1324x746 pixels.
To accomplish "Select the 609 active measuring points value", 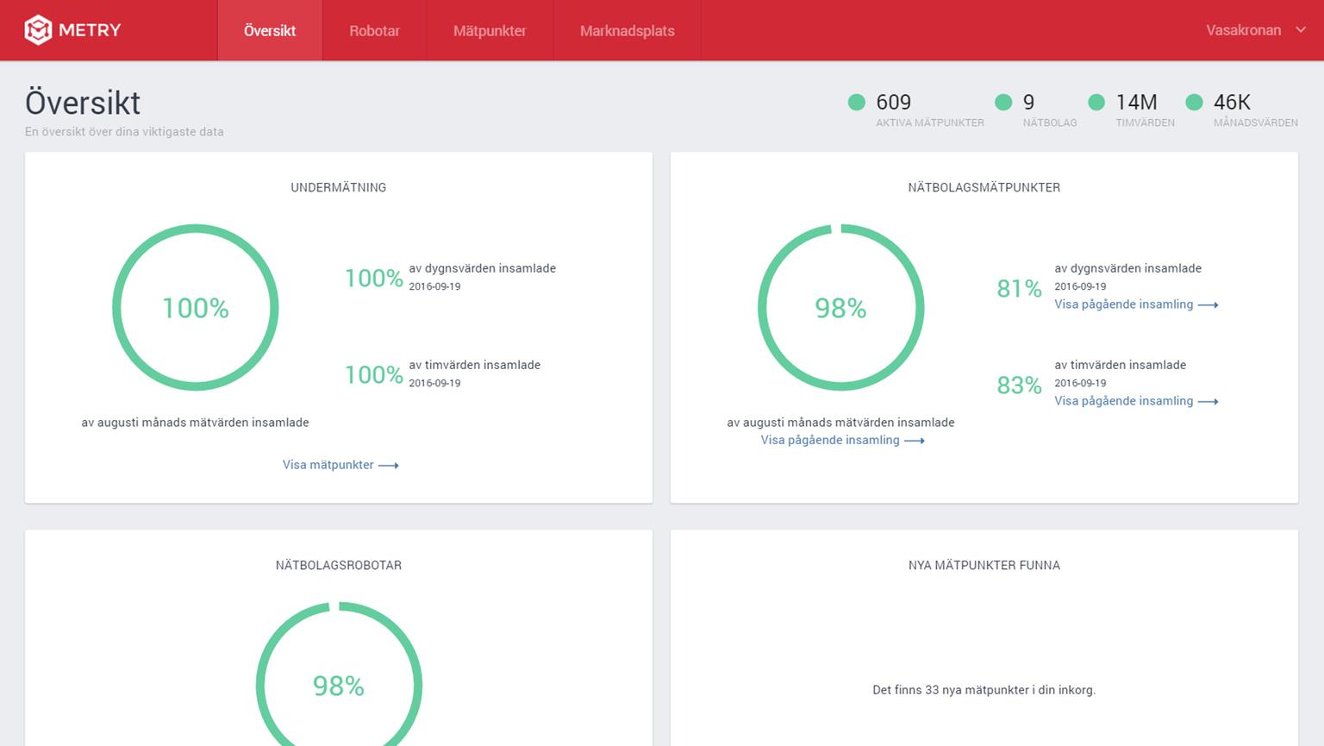I will coord(893,103).
